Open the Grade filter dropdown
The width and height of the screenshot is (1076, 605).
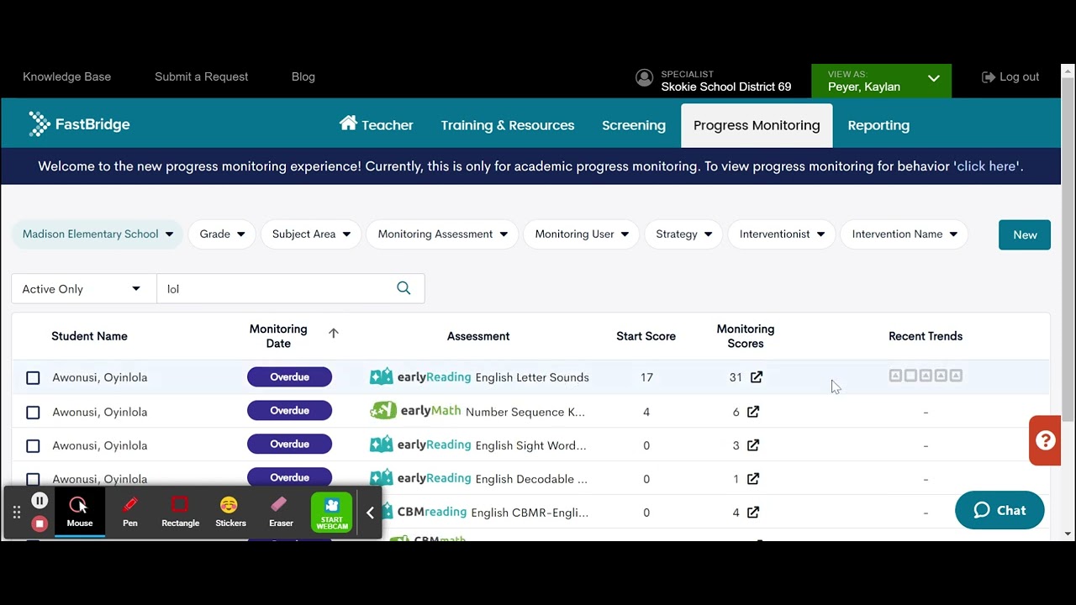coord(222,234)
